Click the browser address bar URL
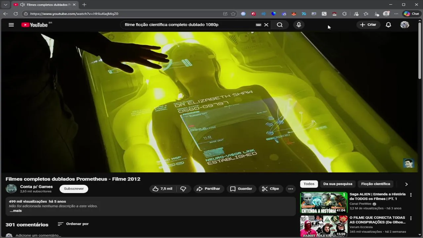The height and width of the screenshot is (238, 423). (74, 14)
